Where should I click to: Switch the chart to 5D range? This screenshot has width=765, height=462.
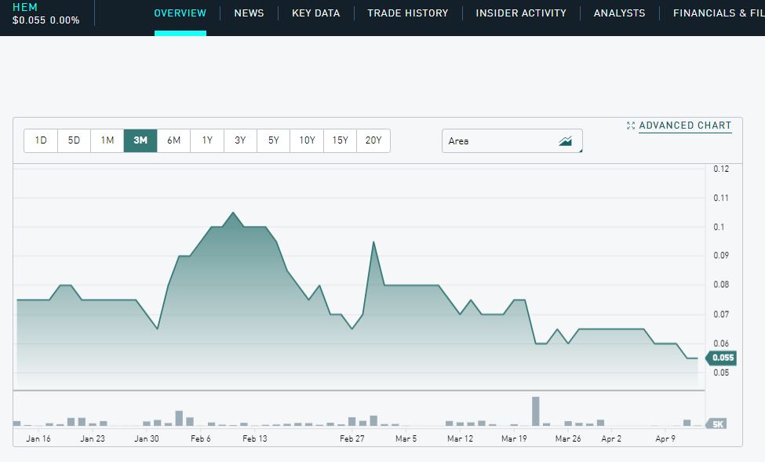pos(74,140)
